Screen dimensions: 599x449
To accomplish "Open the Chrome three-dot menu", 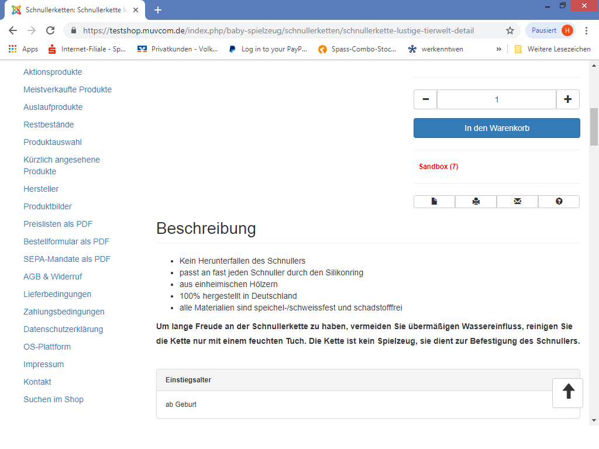I will pyautogui.click(x=587, y=30).
